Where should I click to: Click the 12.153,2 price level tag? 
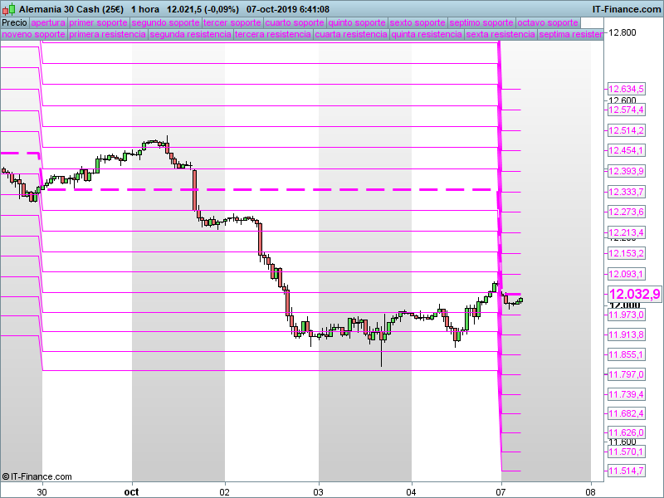tap(627, 253)
